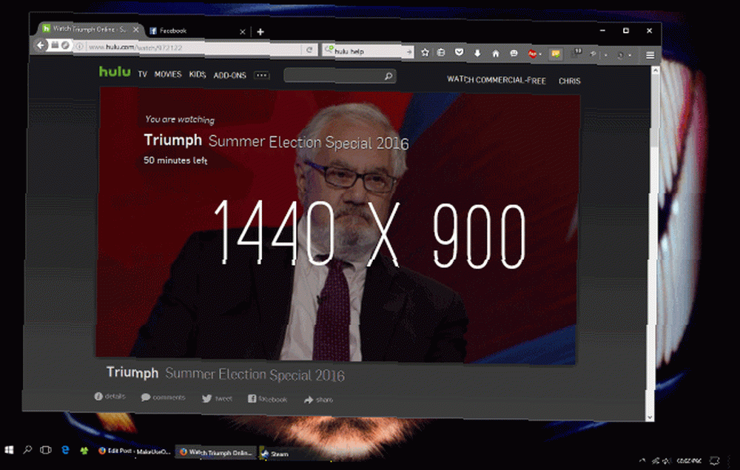This screenshot has height=470, width=740.
Task: Switch to Edit Post MakeUseOf taskbar window
Action: 134,451
